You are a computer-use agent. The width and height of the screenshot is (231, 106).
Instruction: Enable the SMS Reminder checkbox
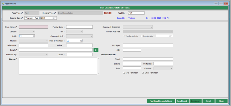pos(124,73)
